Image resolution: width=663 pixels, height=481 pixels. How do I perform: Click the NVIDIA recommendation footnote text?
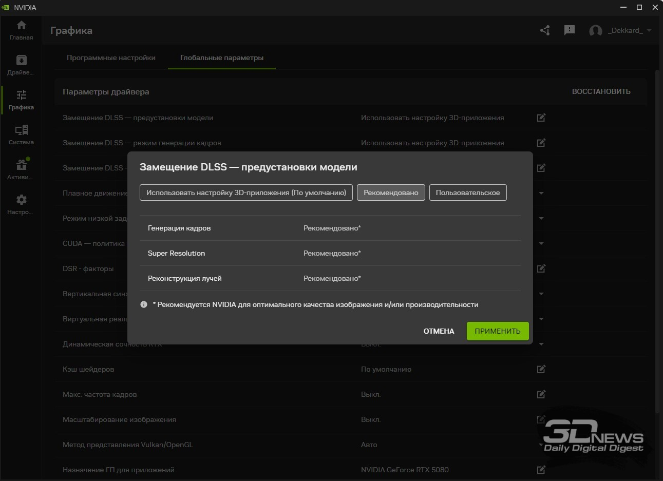[315, 304]
